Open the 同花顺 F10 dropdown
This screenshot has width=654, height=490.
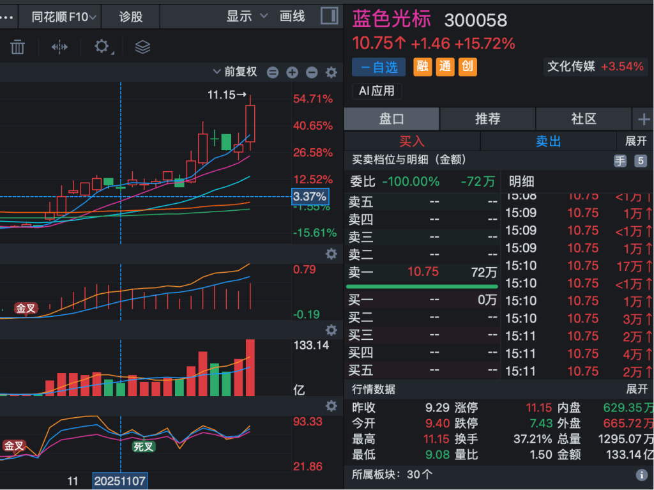(65, 17)
